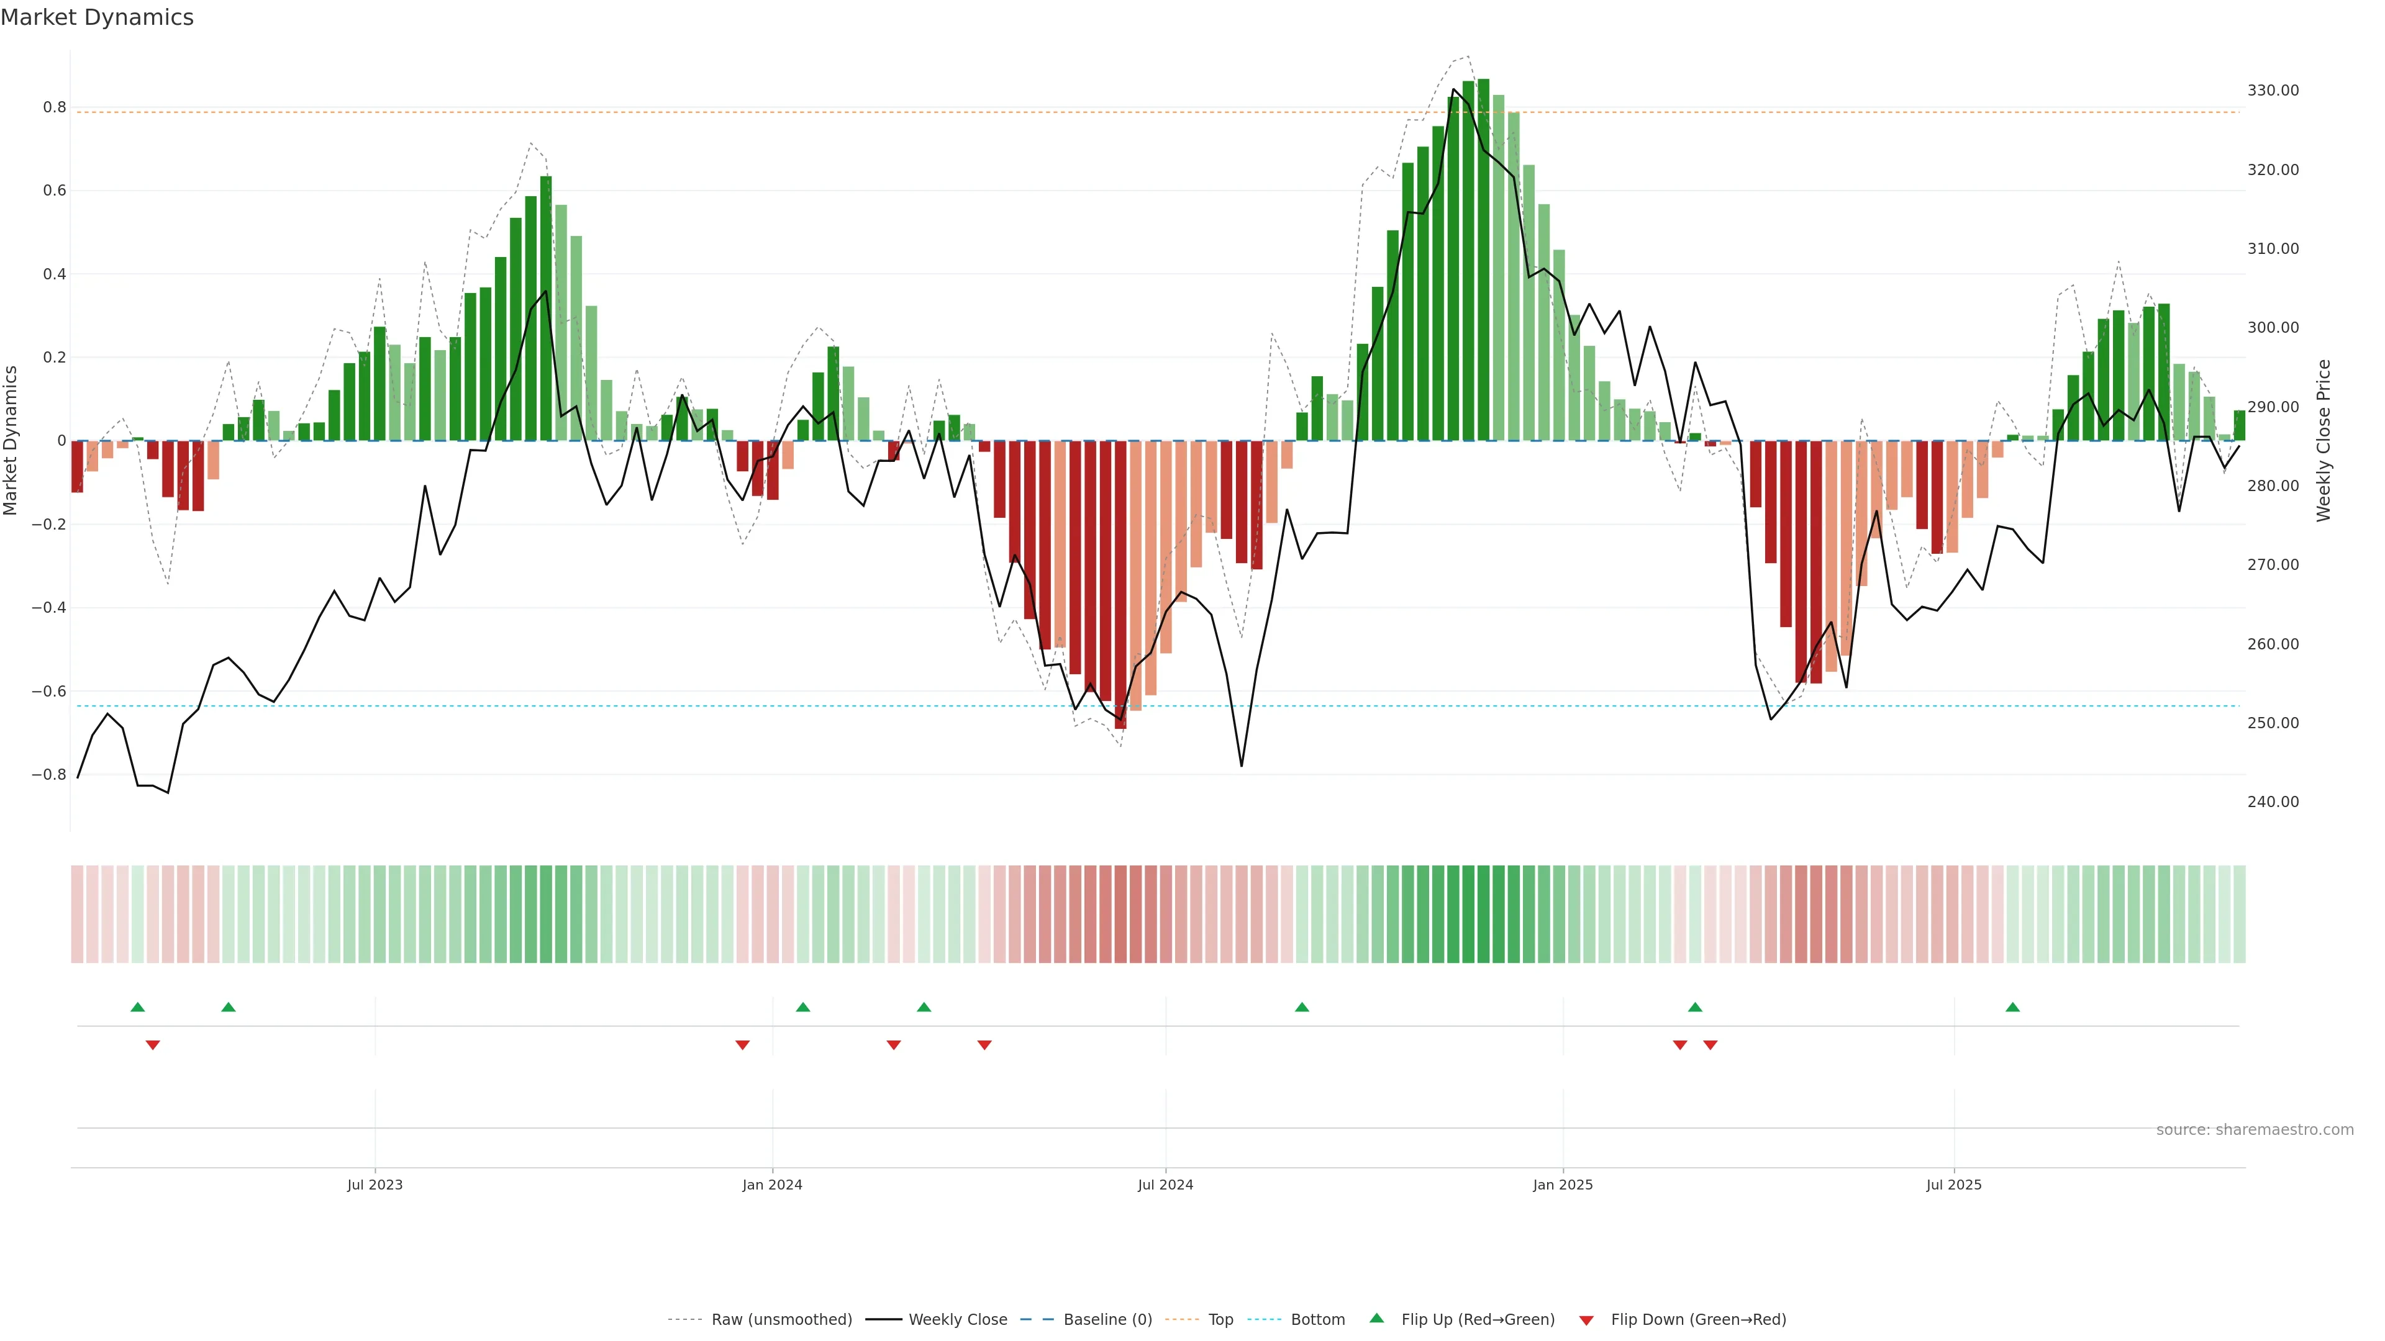Click the flip-up triangle between Jul 2024 and Jan 2025
This screenshot has height=1341, width=2385.
point(1302,1007)
